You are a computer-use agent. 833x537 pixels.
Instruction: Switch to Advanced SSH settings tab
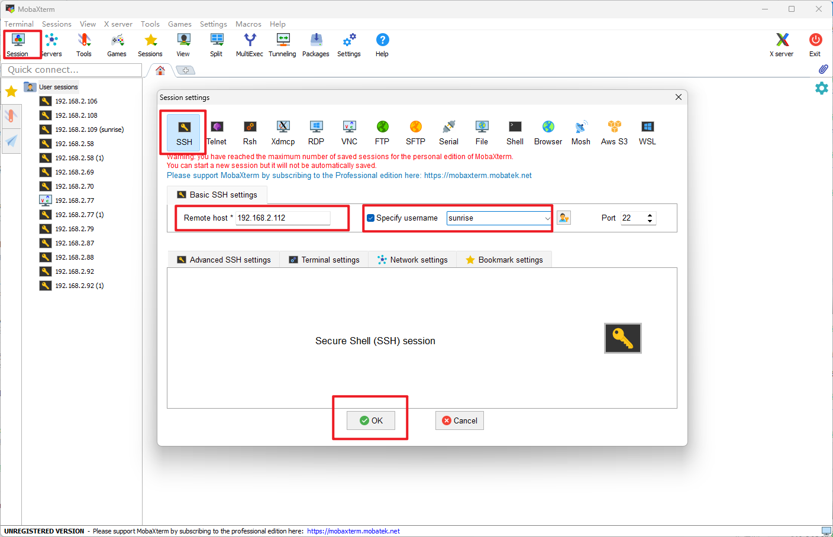pos(224,260)
